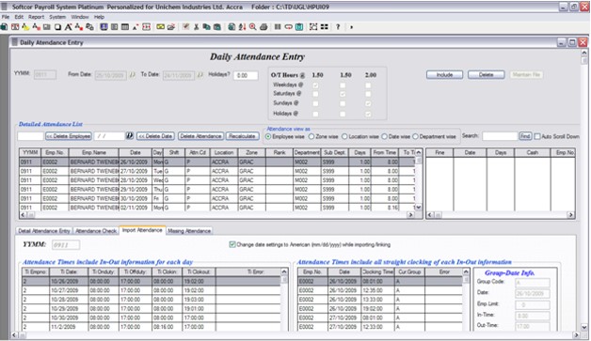
Task: Select Zone wise attendance view
Action: click(311, 136)
